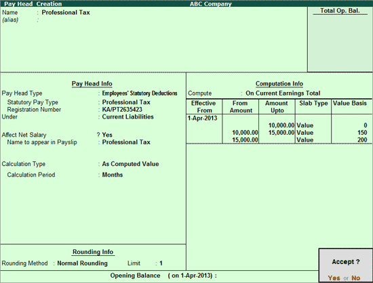Change Compute 'On Current Earnings Total'
The image size is (373, 283).
(283, 93)
